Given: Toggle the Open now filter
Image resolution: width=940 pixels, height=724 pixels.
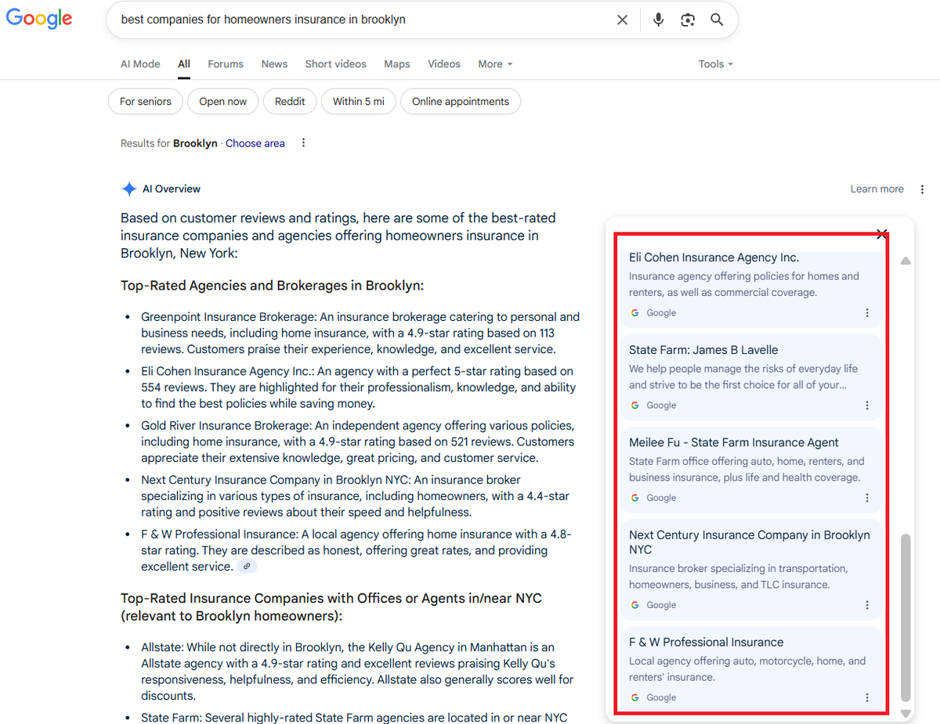Looking at the screenshot, I should click(x=222, y=101).
